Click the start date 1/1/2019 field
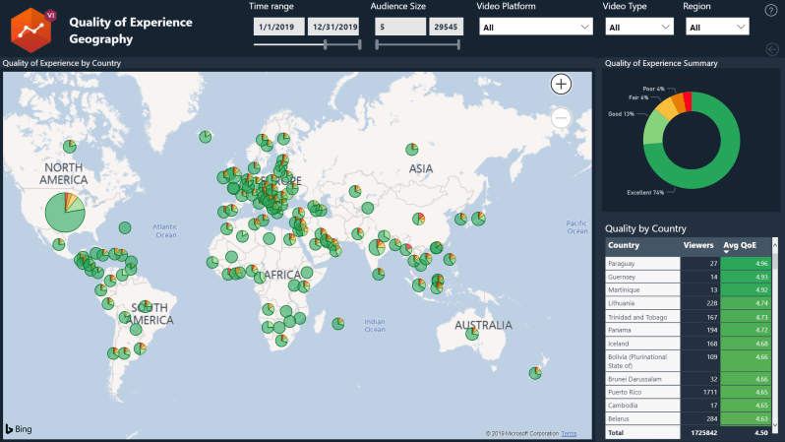 [278, 28]
